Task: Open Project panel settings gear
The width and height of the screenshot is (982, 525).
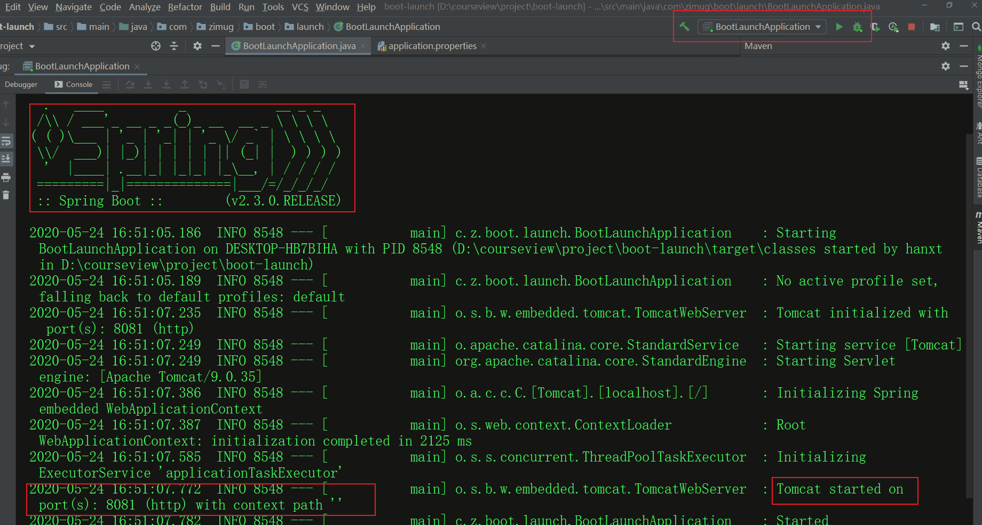Action: (x=197, y=46)
